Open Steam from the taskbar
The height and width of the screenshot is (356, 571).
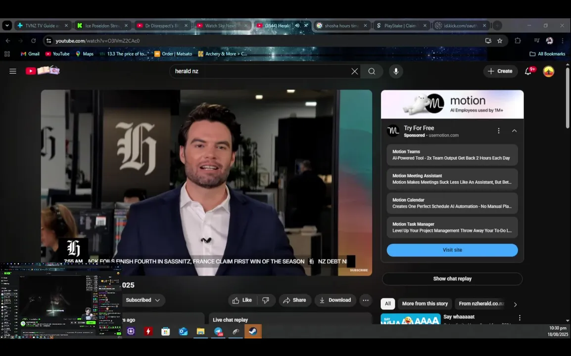tap(253, 331)
